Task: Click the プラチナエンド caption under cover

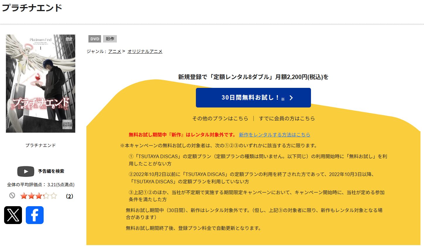Action: click(40, 145)
